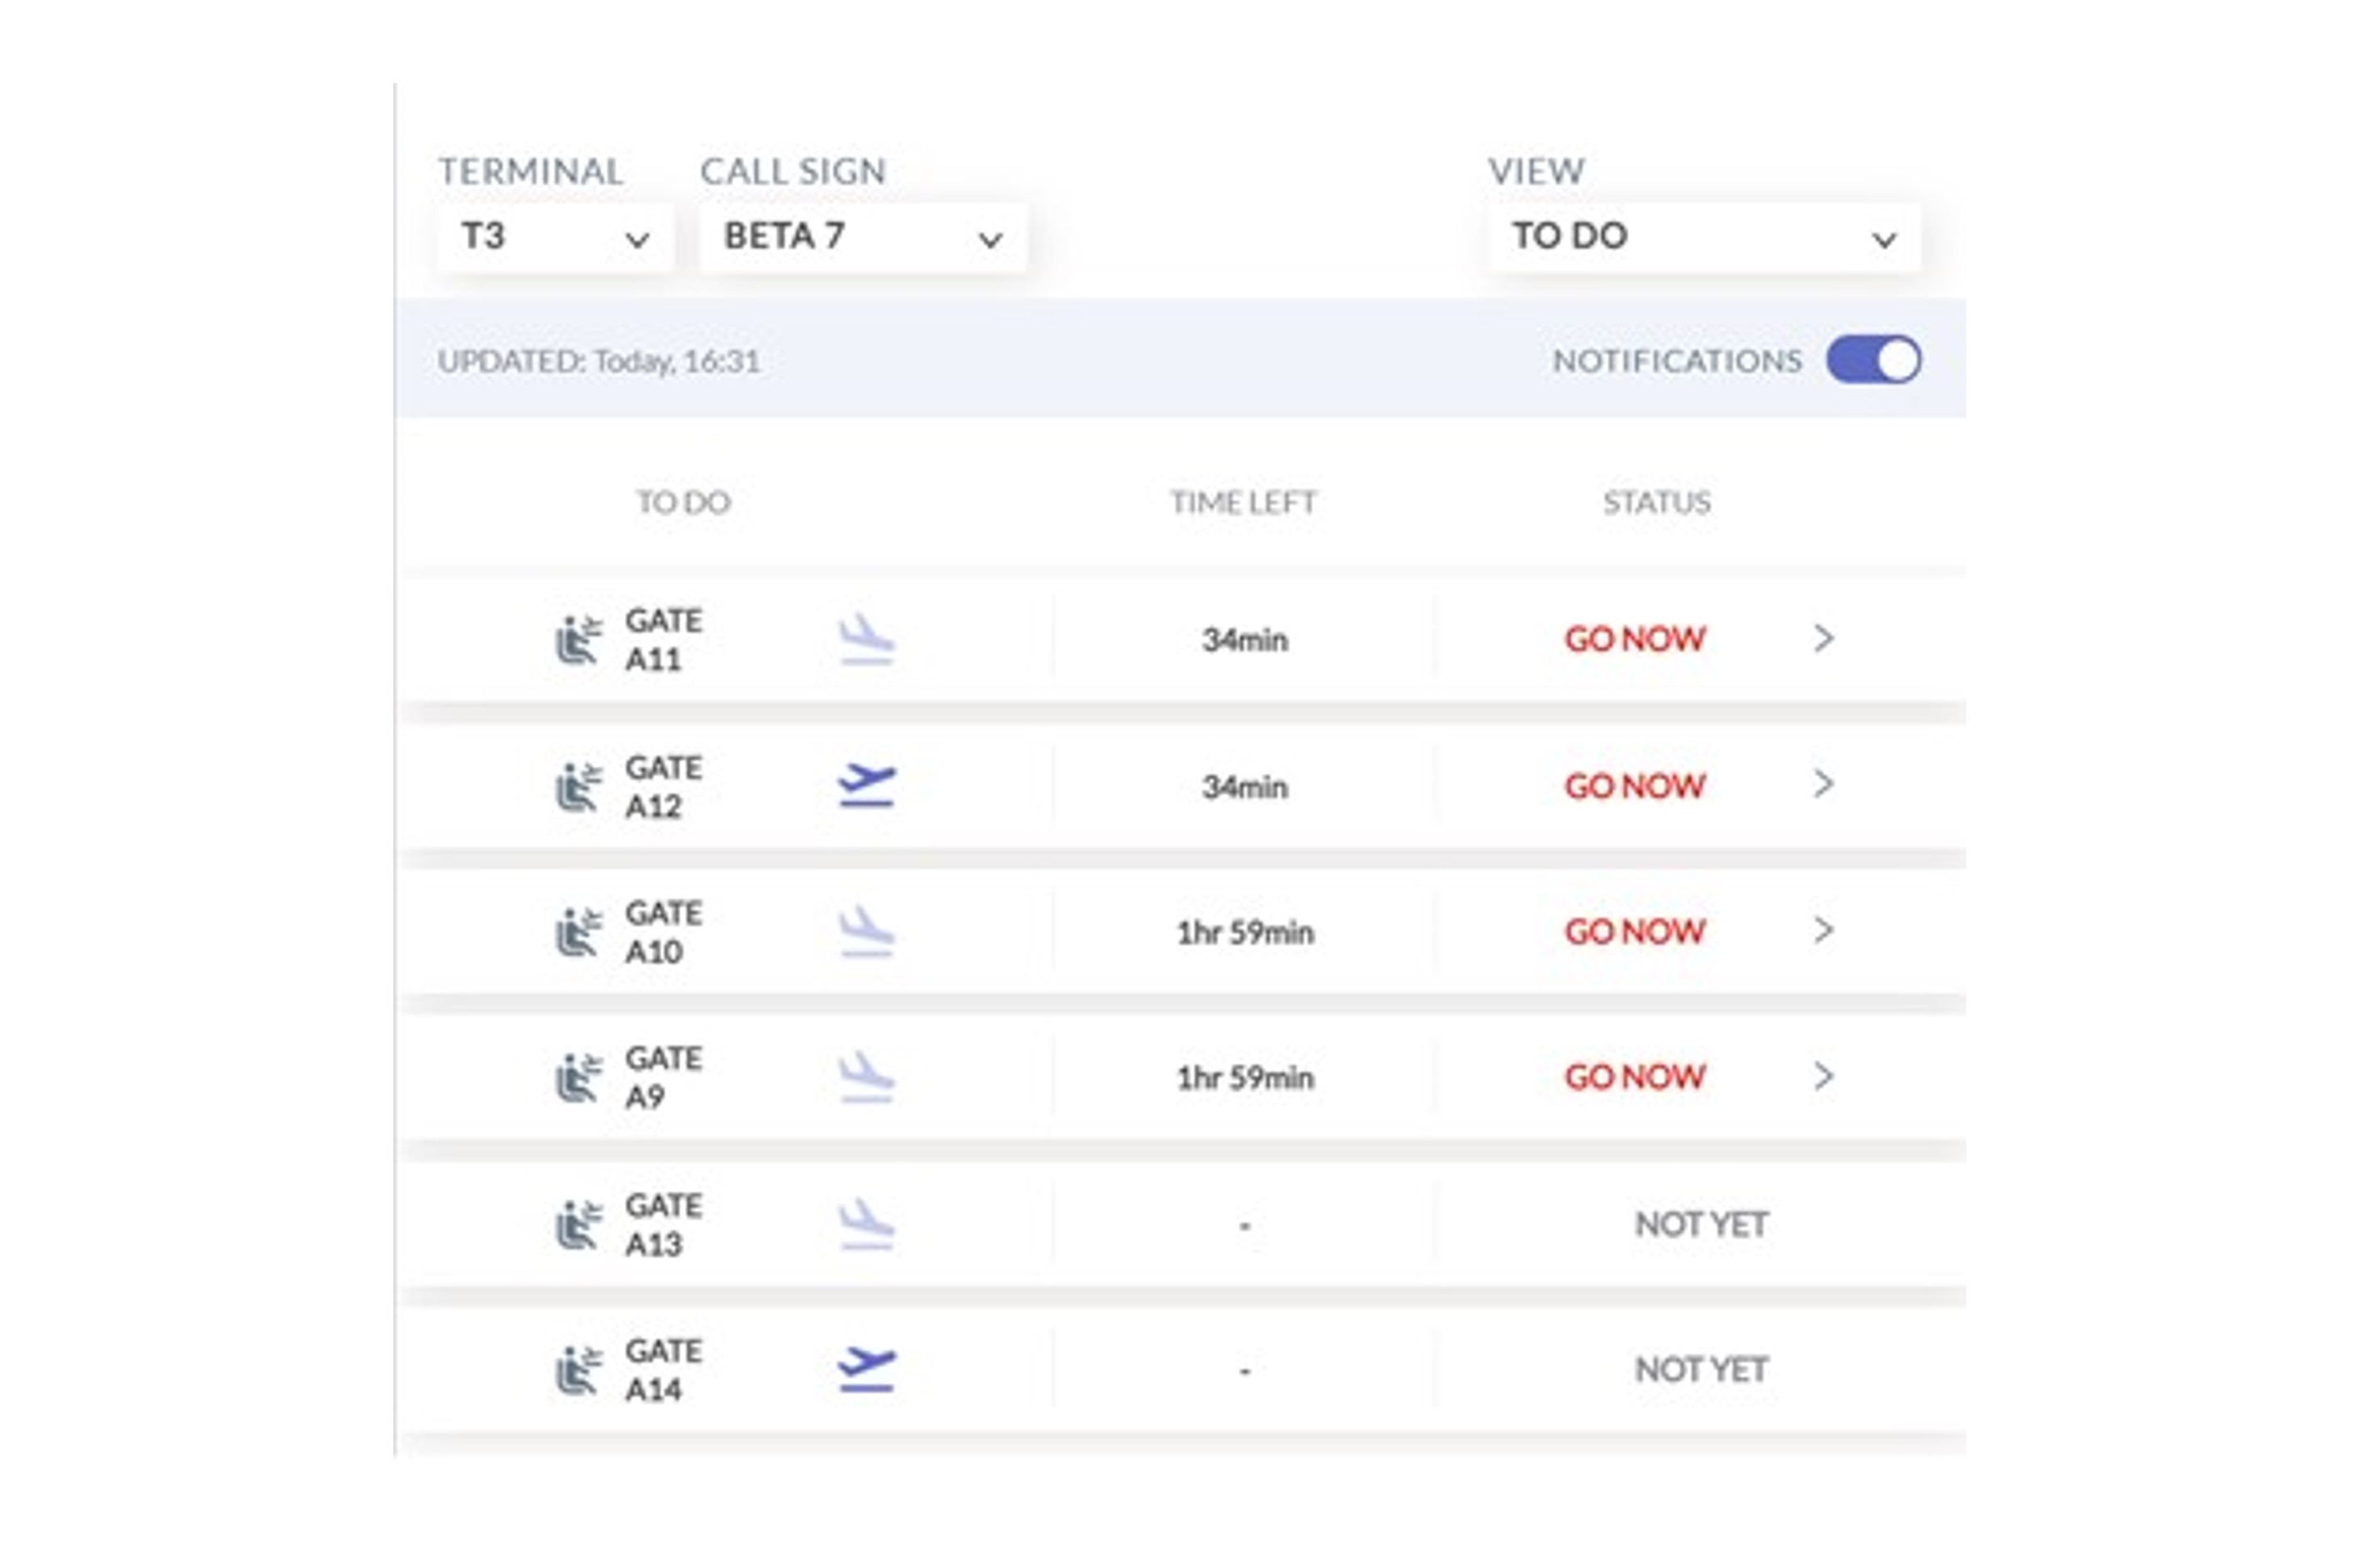Expand Gate A10 row with chevron arrow
This screenshot has width=2380, height=1547.
1824,931
